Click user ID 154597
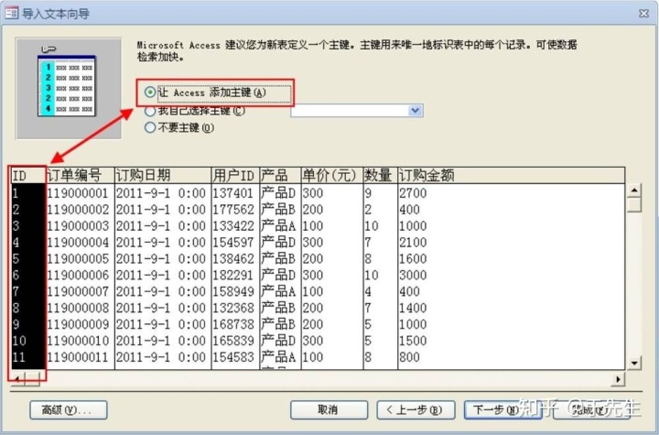The image size is (659, 435). tap(233, 243)
